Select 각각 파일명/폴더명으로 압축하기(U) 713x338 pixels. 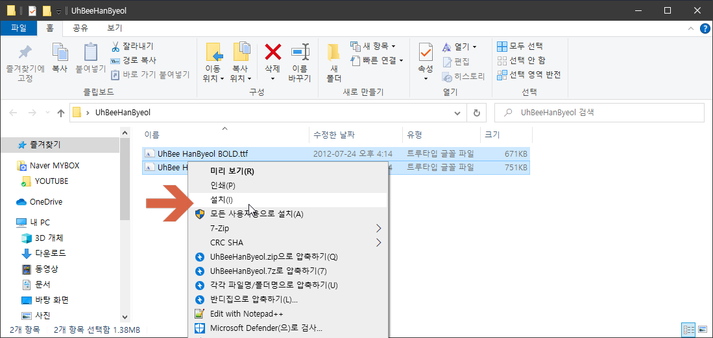point(288,285)
